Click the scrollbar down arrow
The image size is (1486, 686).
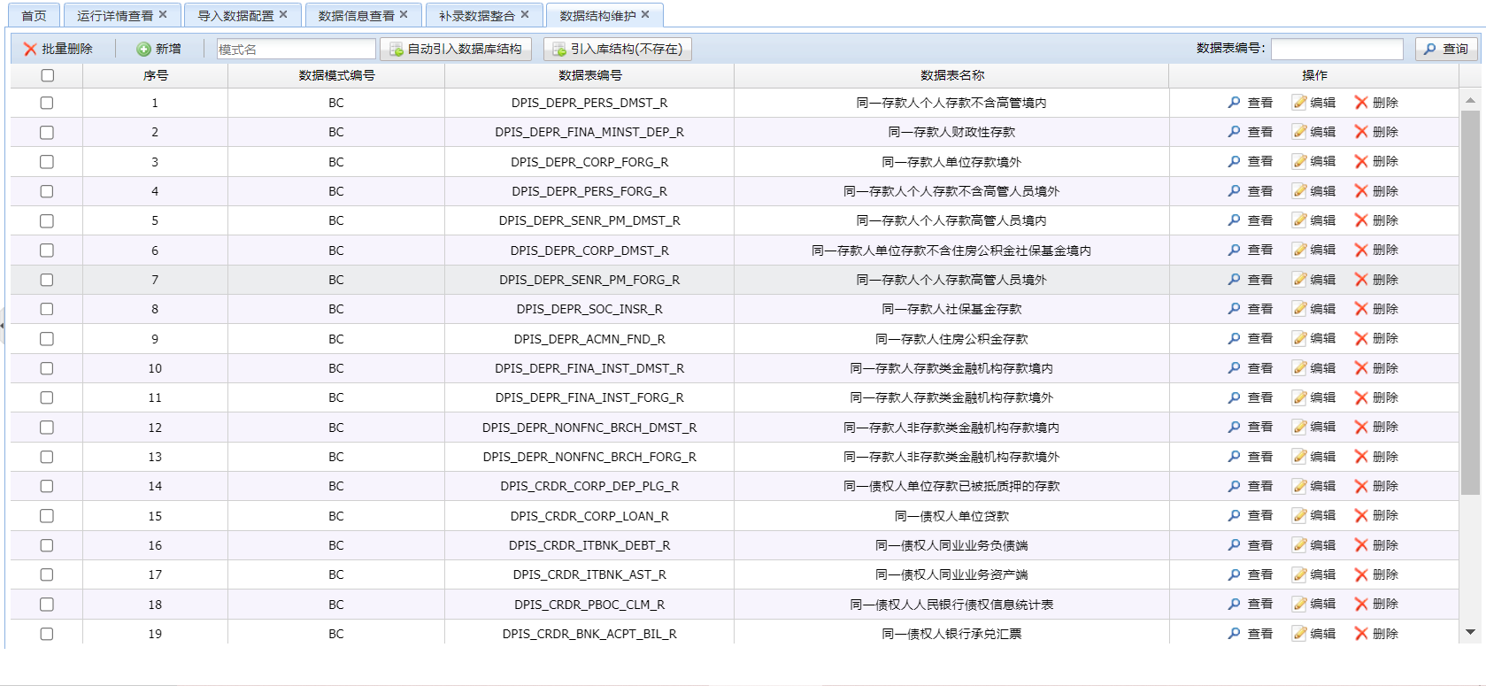point(1470,632)
